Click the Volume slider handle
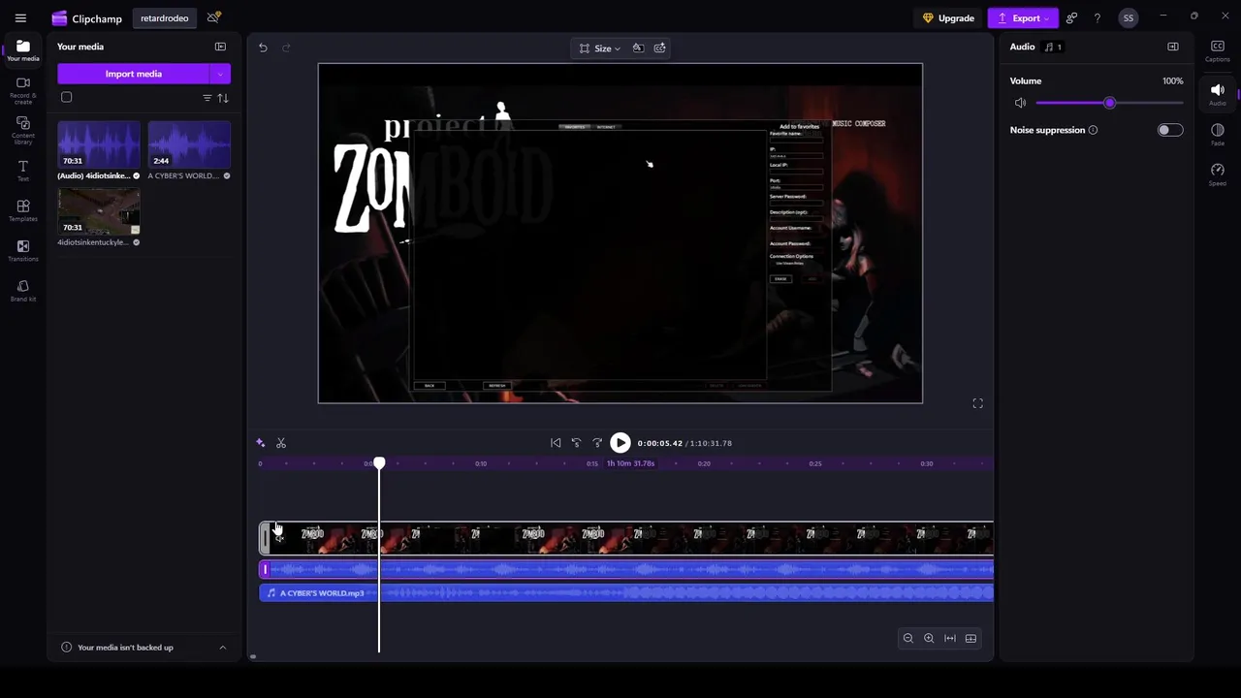The image size is (1241, 698). pos(1109,103)
